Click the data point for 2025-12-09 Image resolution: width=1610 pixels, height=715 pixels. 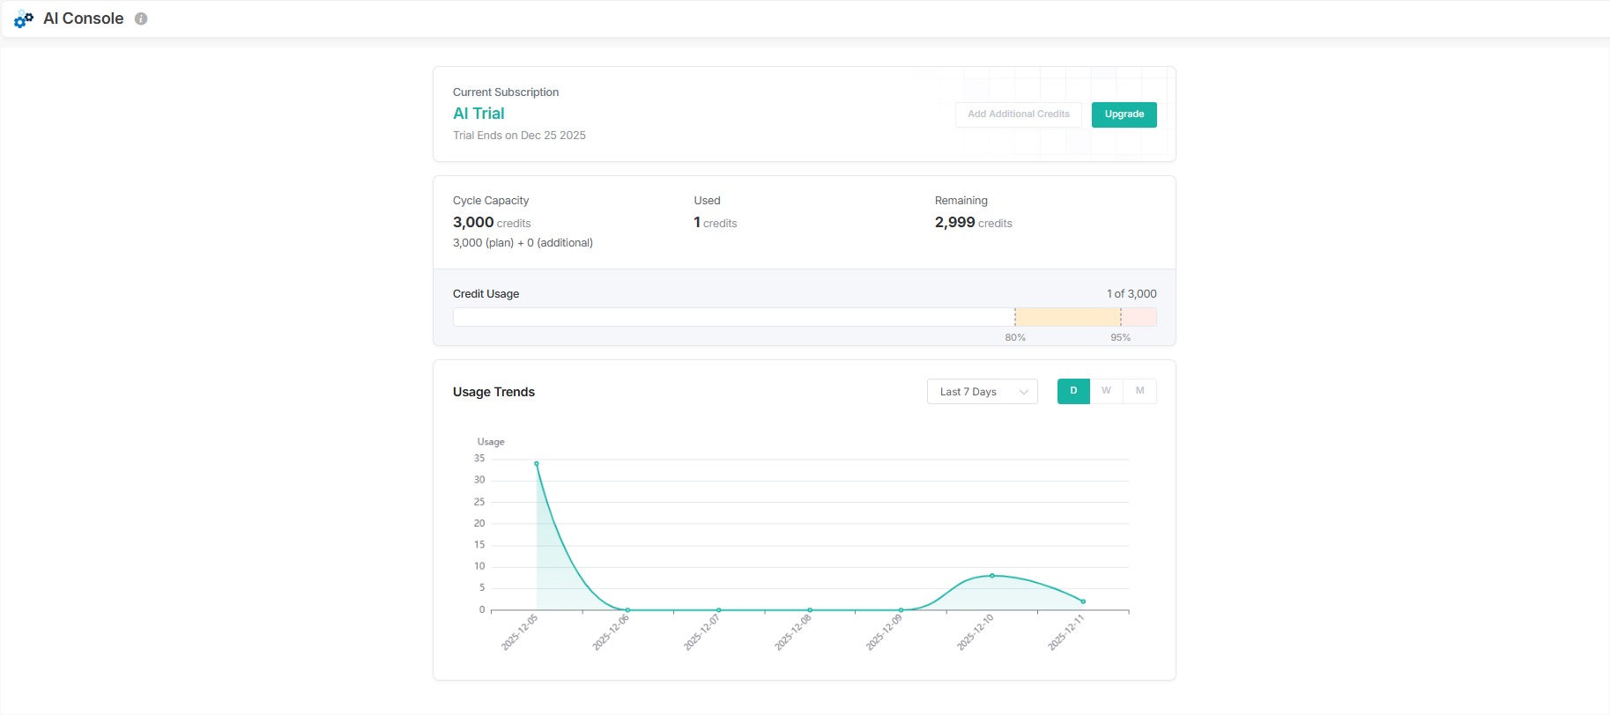pyautogui.click(x=901, y=609)
